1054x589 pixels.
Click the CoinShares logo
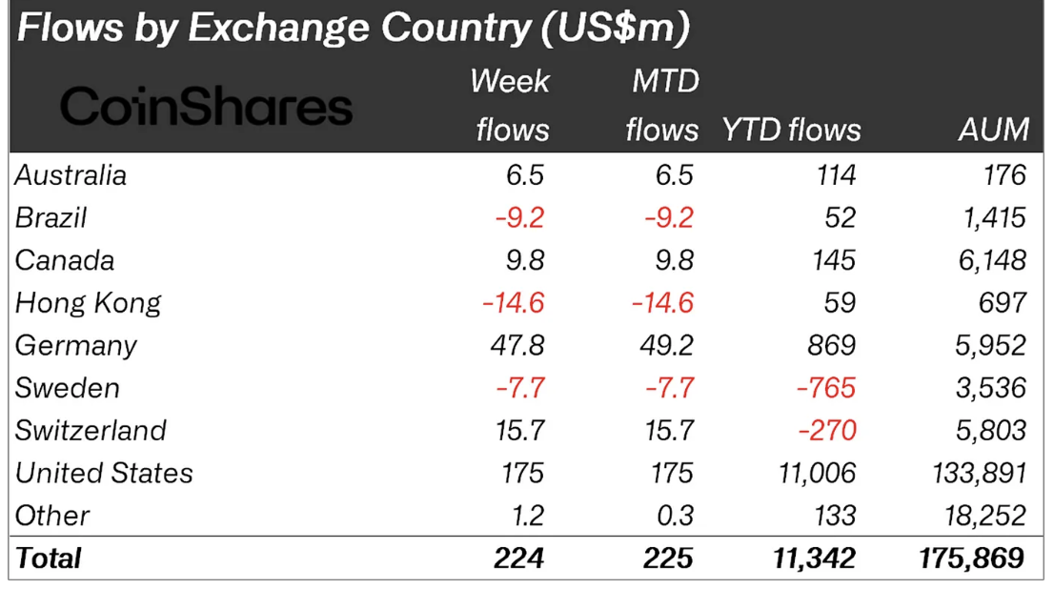coord(207,106)
